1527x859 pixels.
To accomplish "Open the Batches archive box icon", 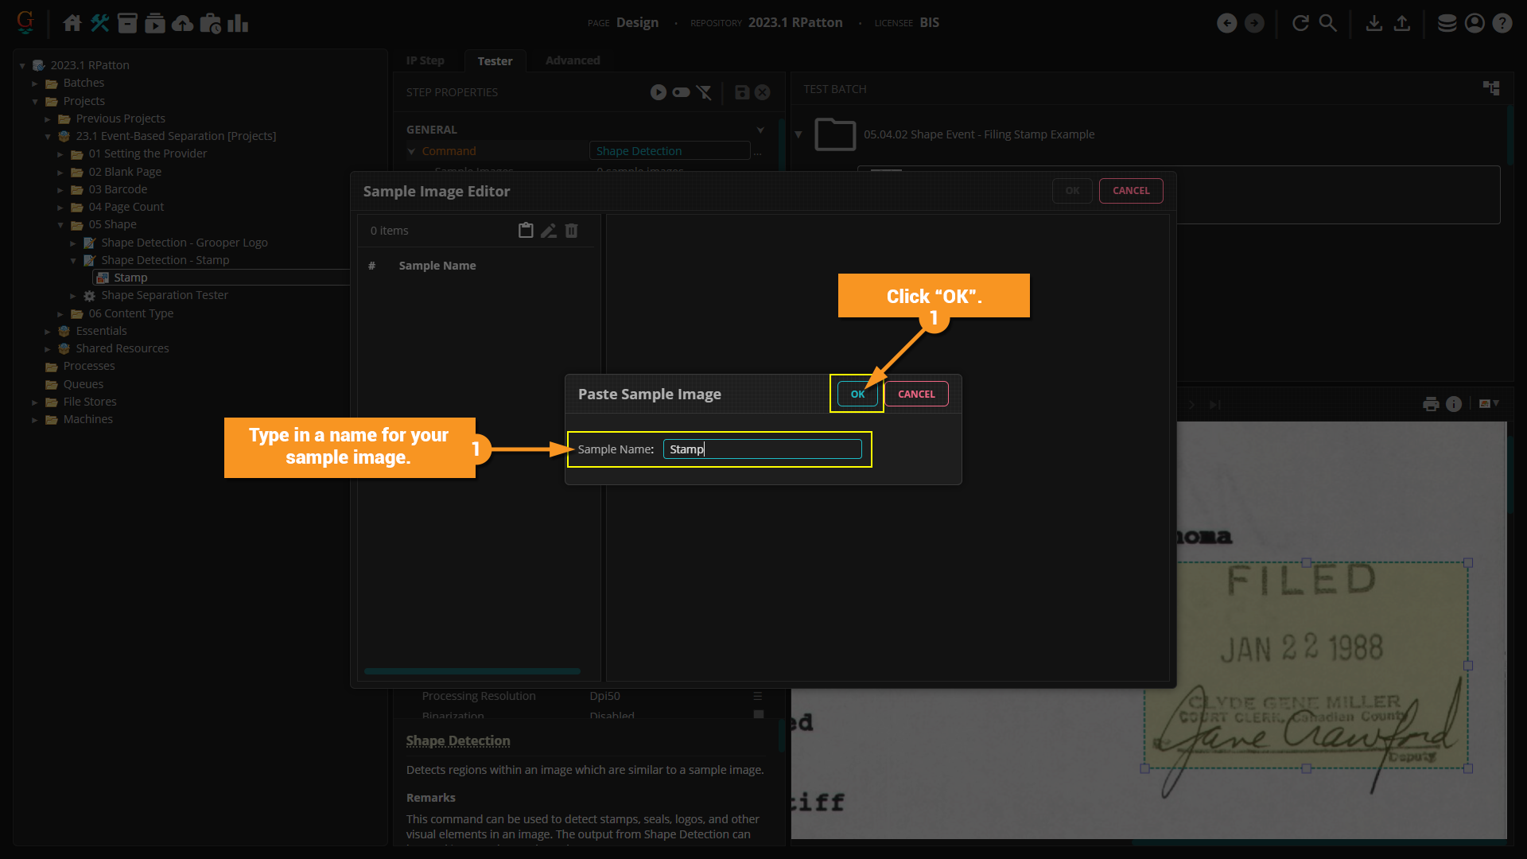I will point(127,23).
